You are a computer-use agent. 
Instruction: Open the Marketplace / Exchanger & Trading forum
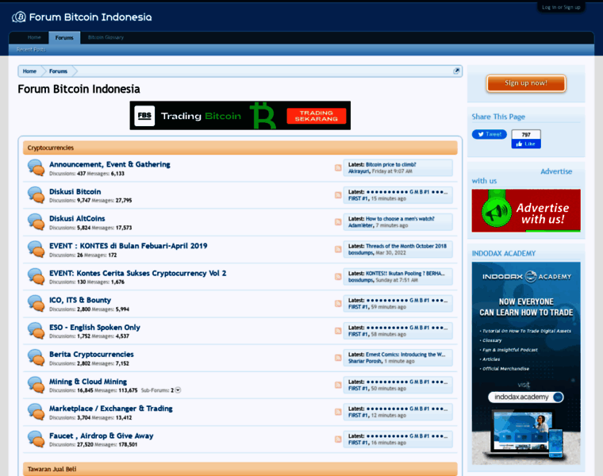click(111, 409)
